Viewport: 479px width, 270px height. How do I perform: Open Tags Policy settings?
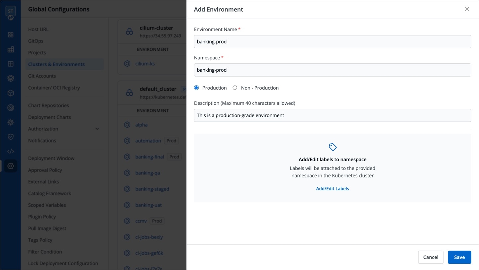click(40, 240)
